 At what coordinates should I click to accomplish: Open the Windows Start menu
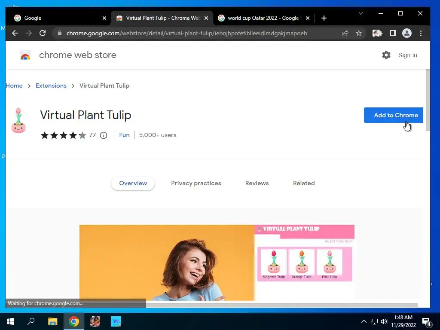click(10, 321)
